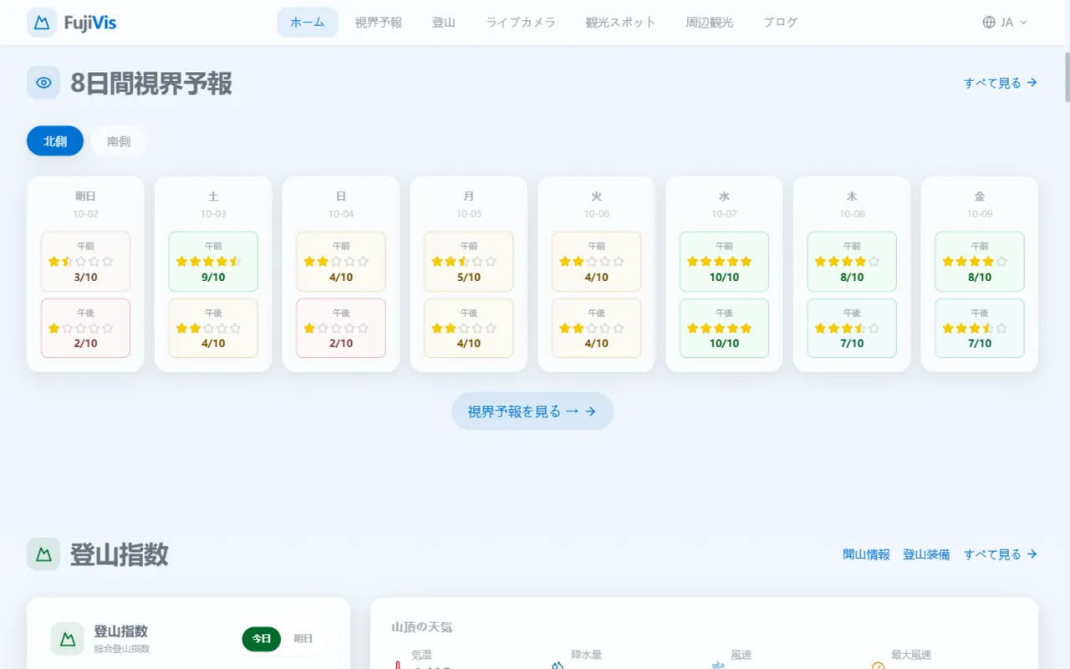Image resolution: width=1070 pixels, height=669 pixels.
Task: Click the 水 10-07 午後 10/10 rating box
Action: [724, 328]
